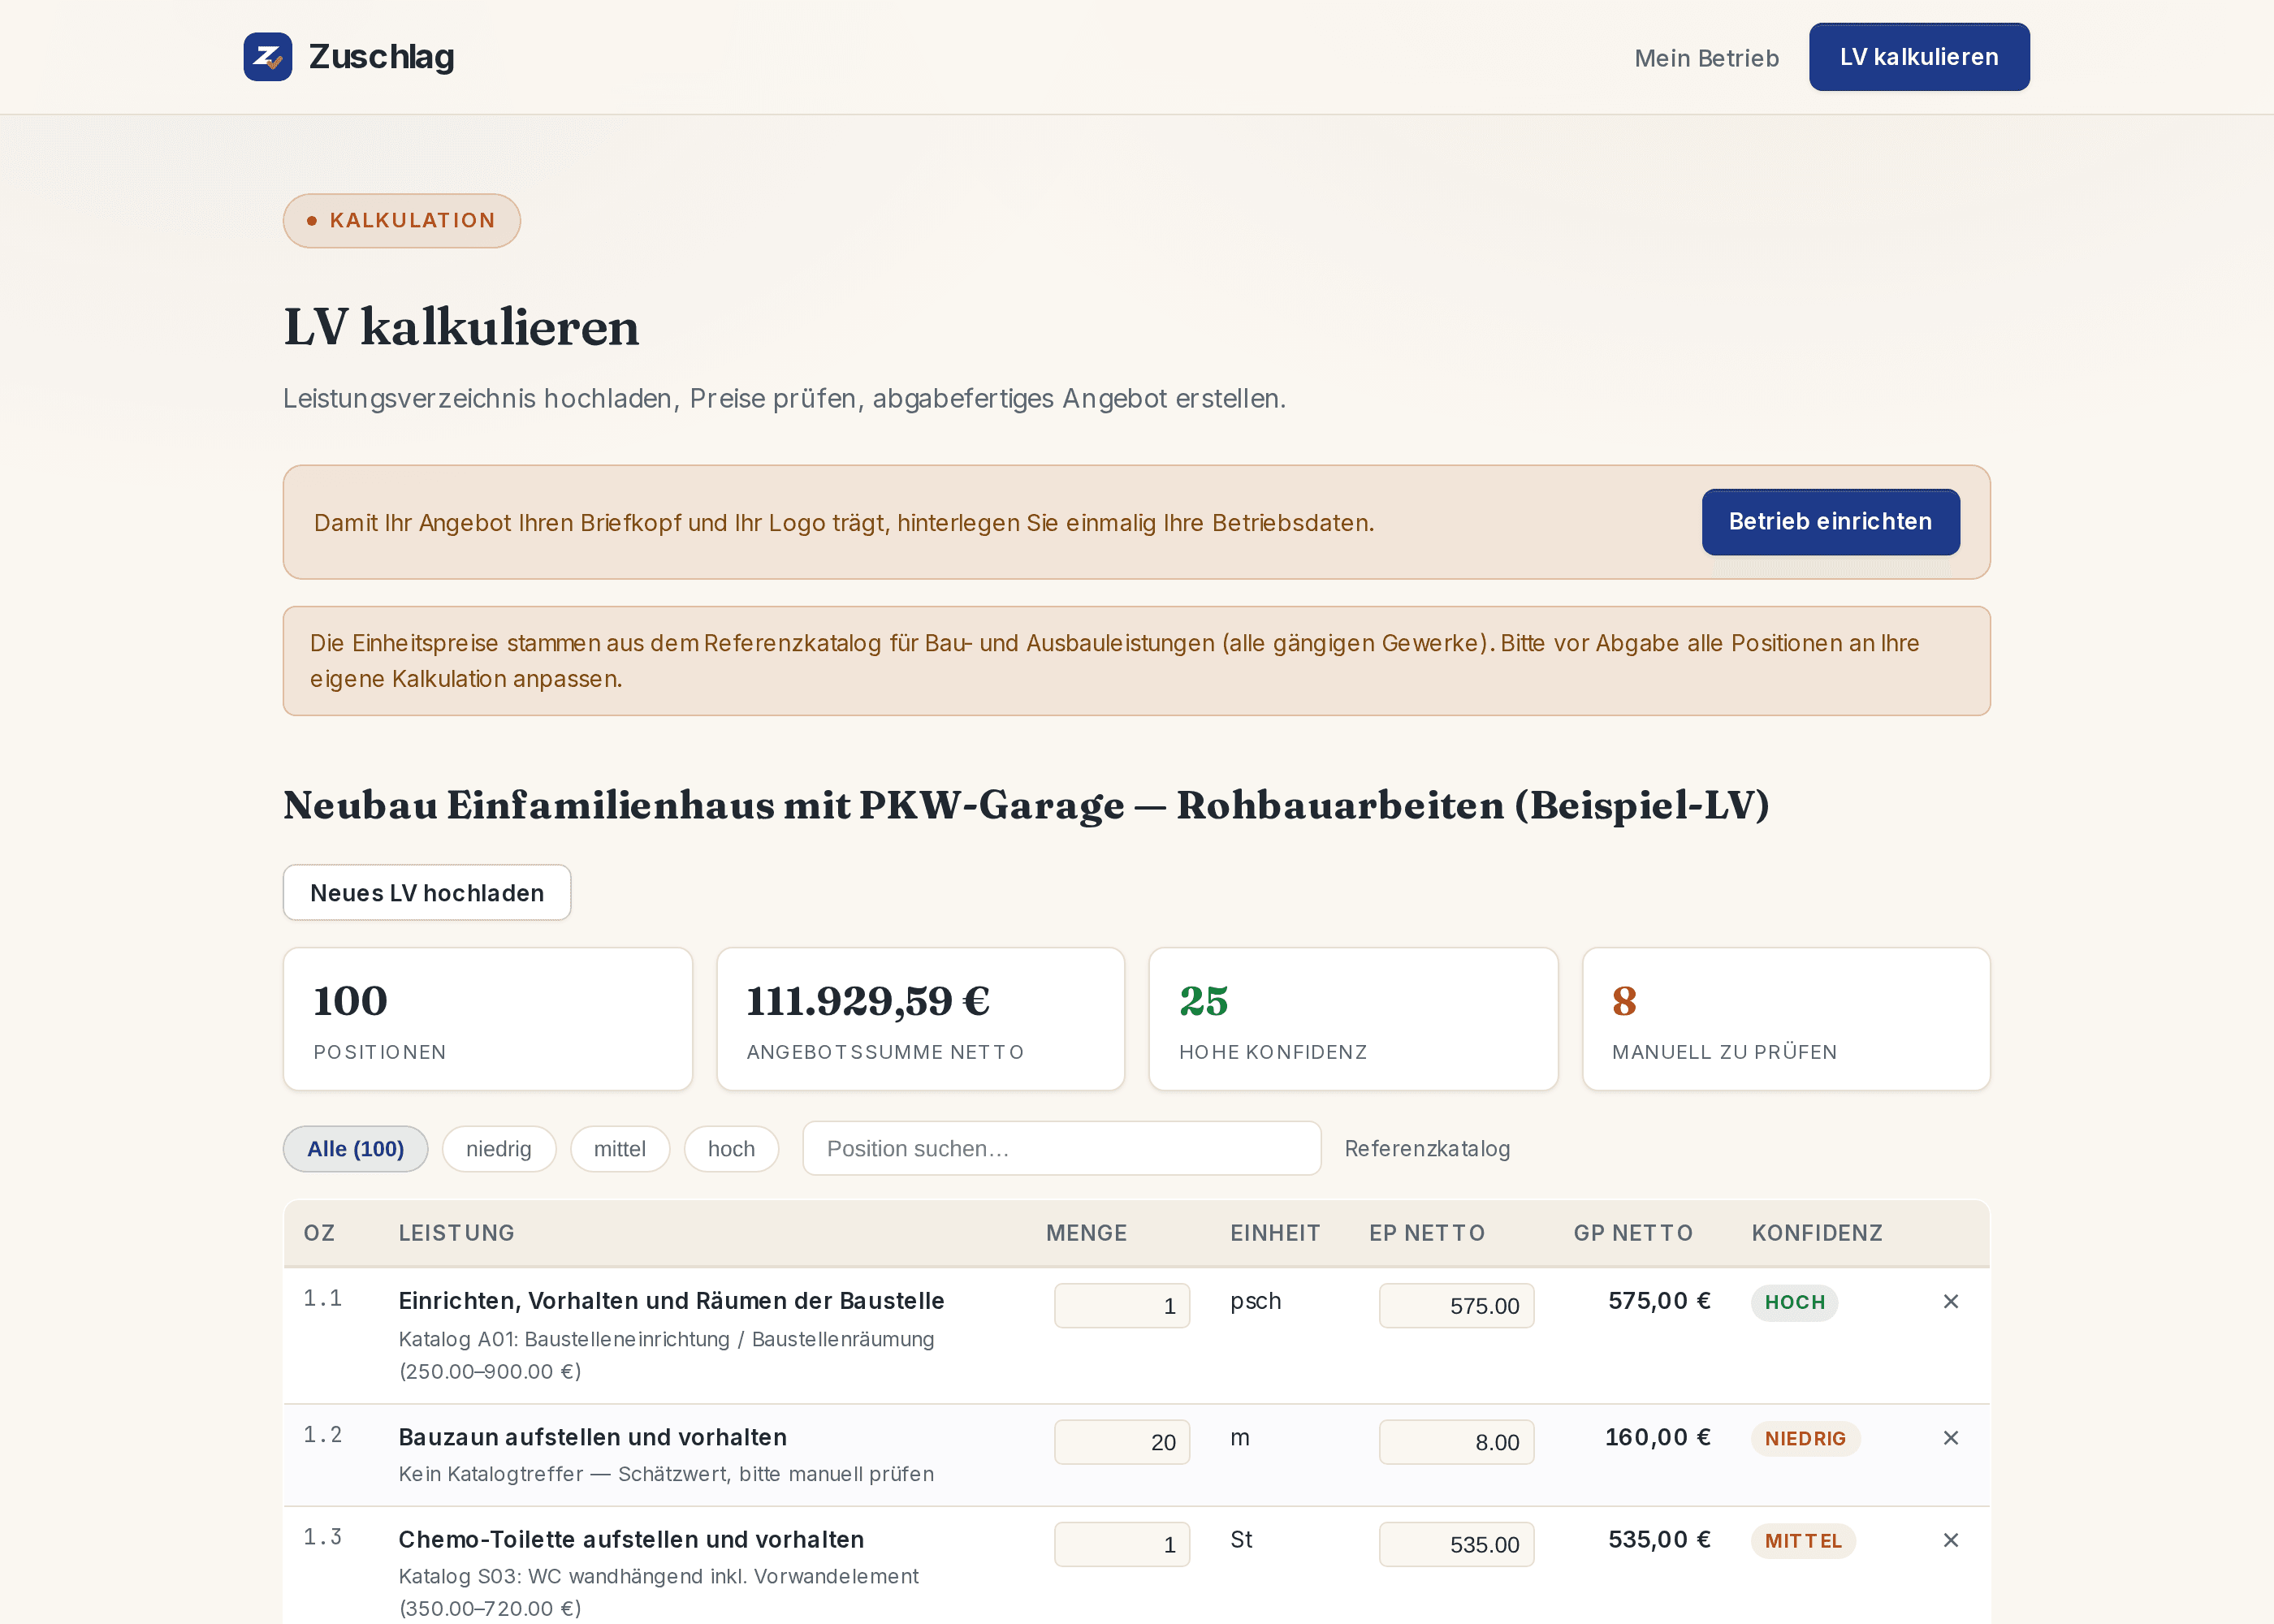
Task: Click the KALKULATION badge
Action: click(402, 221)
